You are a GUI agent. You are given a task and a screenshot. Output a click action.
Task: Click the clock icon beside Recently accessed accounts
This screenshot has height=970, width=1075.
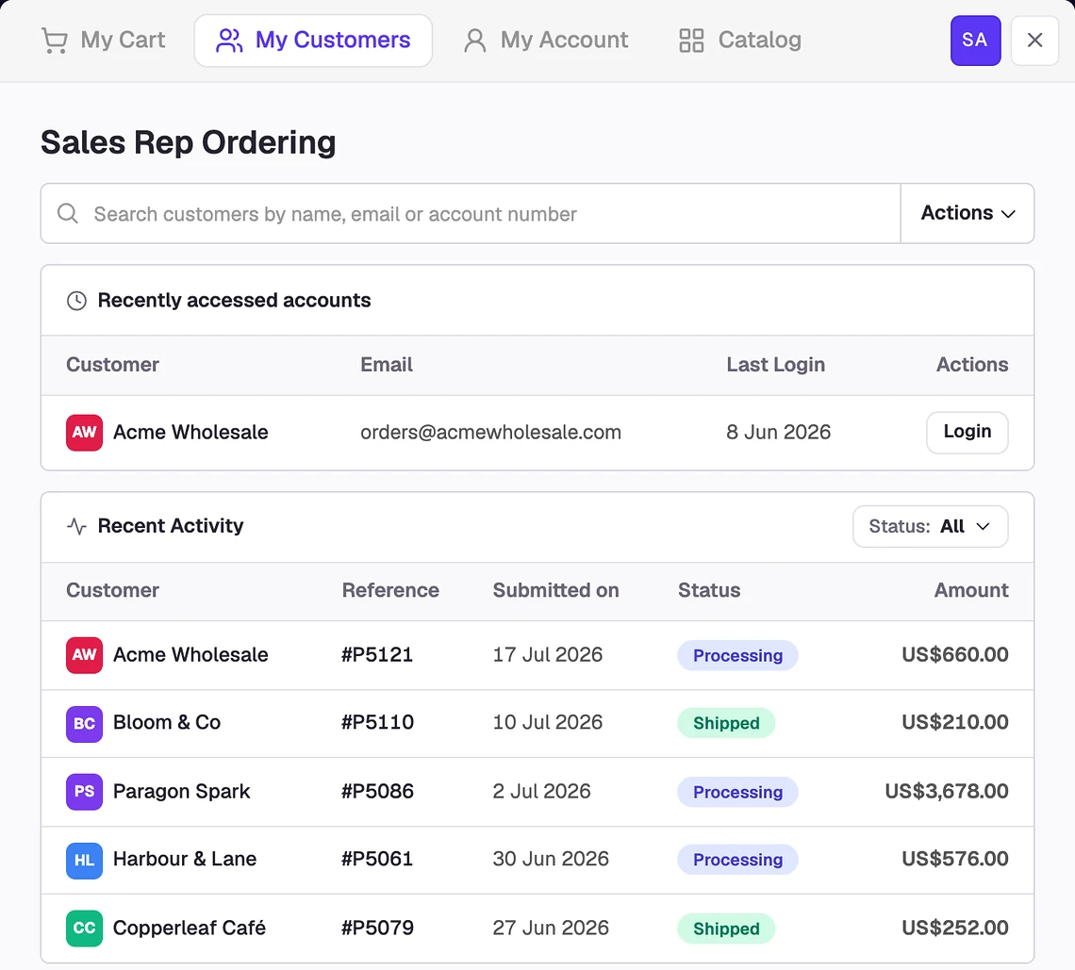76,301
